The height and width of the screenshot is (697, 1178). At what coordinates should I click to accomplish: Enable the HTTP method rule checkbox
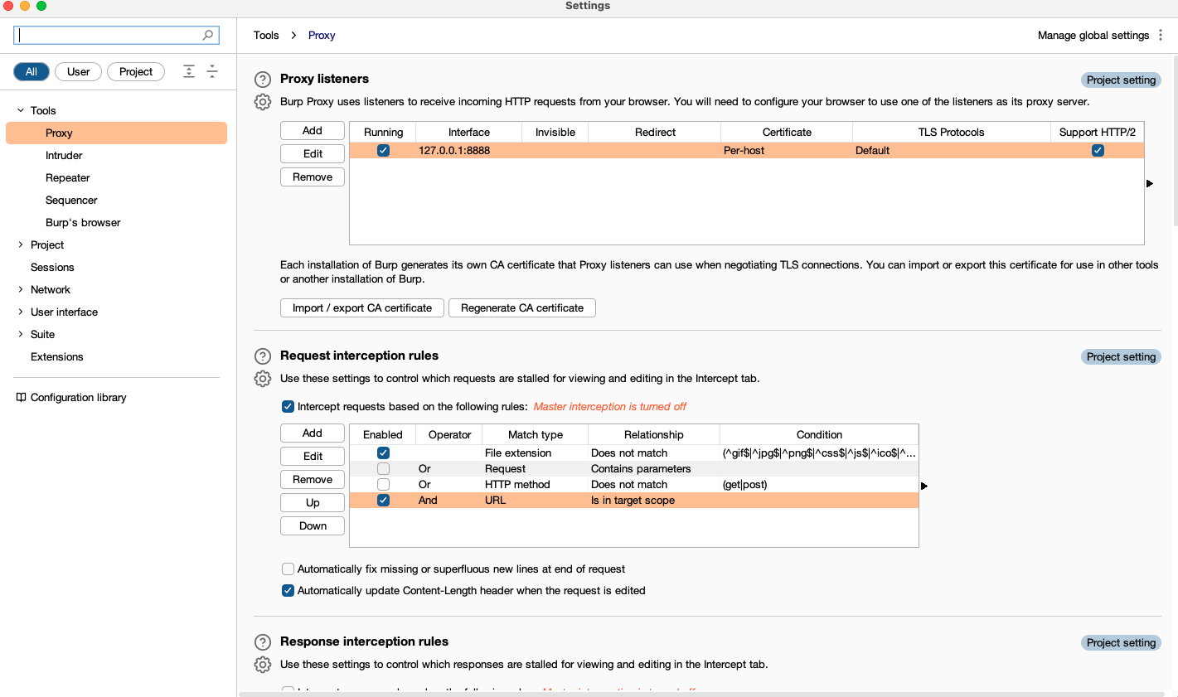pyautogui.click(x=383, y=484)
